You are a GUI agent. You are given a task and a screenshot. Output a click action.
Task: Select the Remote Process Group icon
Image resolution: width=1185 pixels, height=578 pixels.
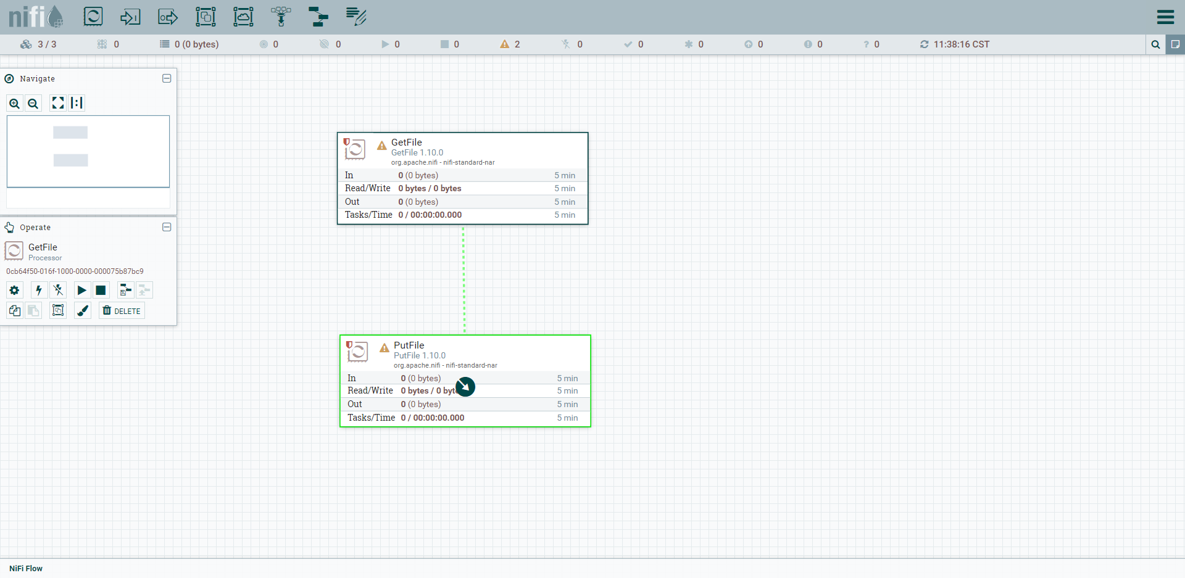tap(243, 17)
